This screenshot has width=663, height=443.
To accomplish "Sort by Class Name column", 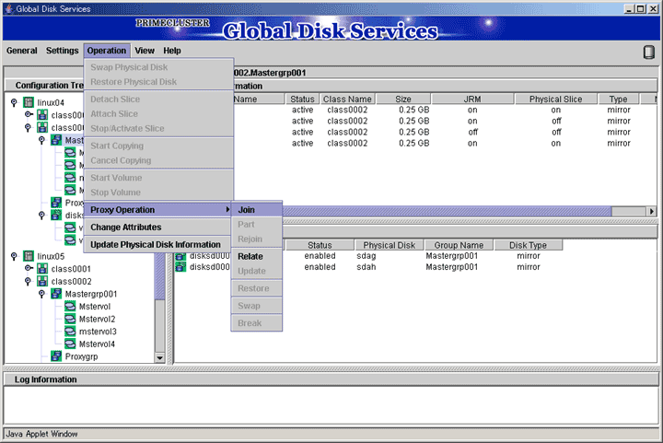I will (x=347, y=99).
